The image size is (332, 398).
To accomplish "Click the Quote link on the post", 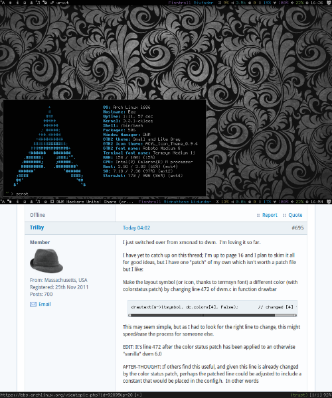I will point(295,215).
